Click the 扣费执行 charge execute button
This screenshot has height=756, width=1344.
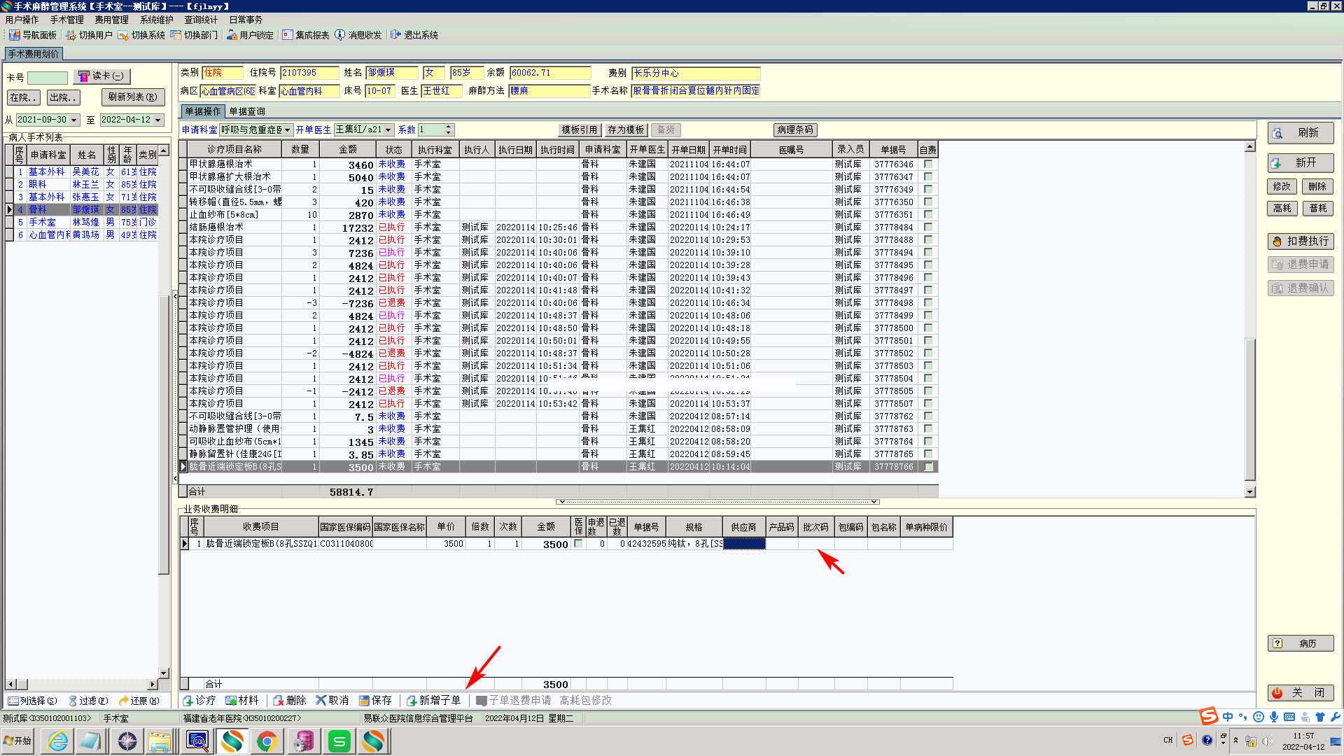[x=1301, y=241]
